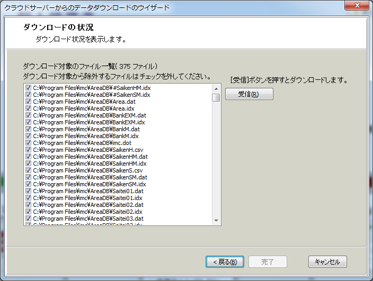Uncheck the #SaikenSM.idx file checkbox
The width and height of the screenshot is (373, 281).
click(x=29, y=95)
